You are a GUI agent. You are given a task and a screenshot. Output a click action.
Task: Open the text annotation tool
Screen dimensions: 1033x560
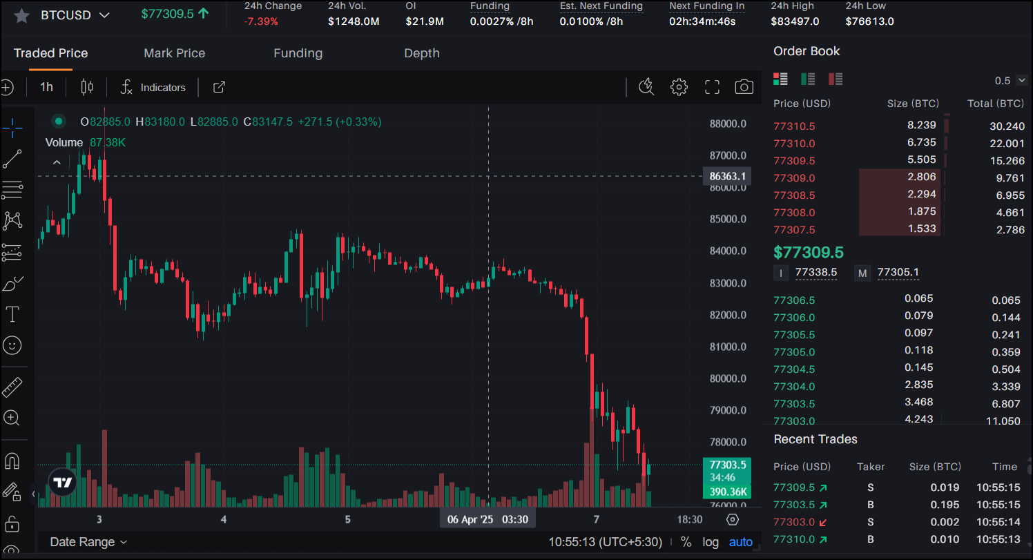pos(13,314)
